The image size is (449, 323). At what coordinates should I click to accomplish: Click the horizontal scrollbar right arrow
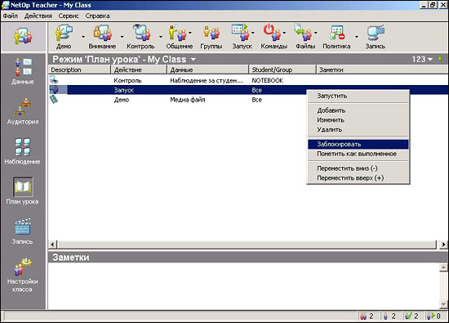(x=443, y=244)
